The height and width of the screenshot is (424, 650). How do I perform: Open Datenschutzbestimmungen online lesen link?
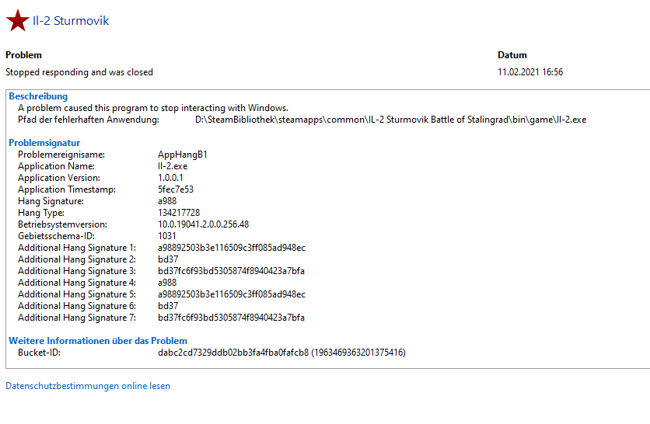(88, 386)
